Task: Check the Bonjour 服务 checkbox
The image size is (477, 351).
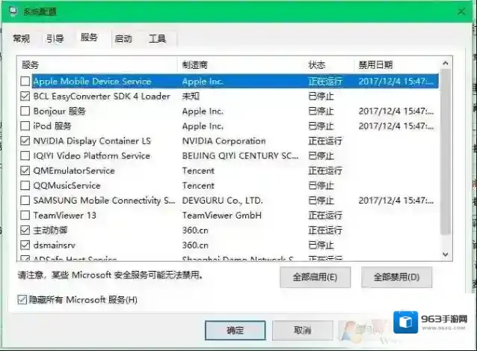Action: pos(25,111)
